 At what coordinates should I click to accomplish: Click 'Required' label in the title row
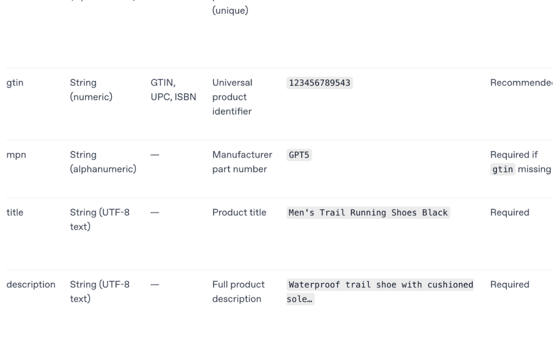point(510,212)
